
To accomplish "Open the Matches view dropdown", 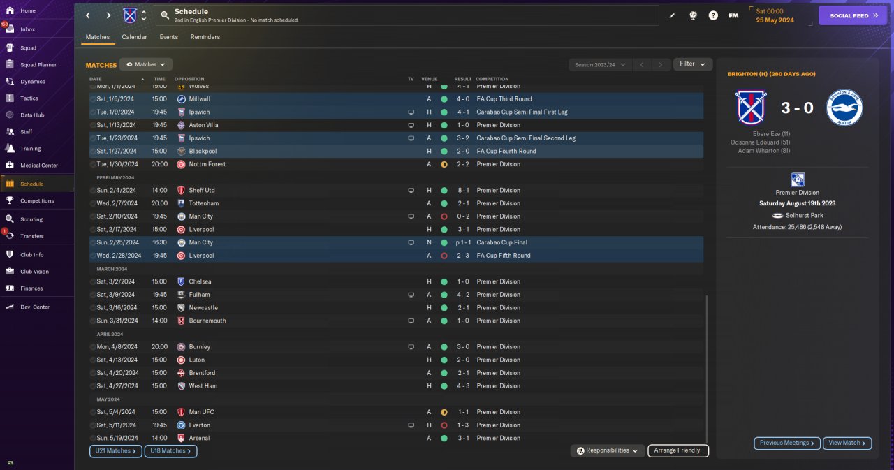I will coord(146,64).
